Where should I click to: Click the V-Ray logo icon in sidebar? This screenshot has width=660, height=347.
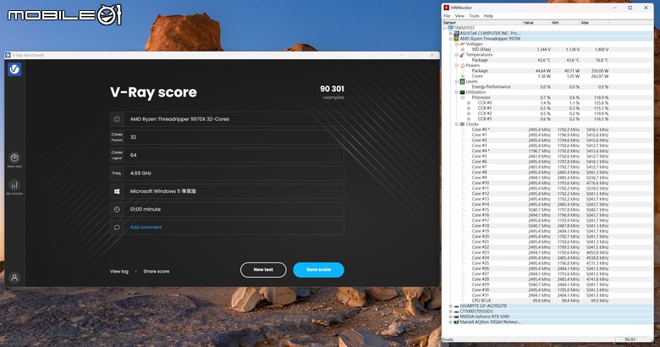coord(14,69)
